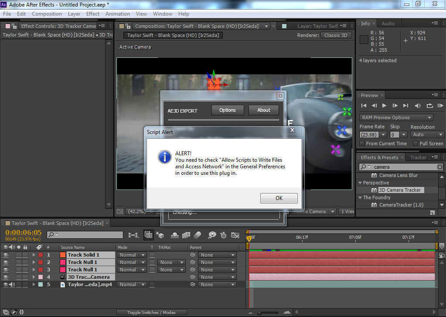
Task: Toggle loop option in Preview panel
Action: pos(429,106)
